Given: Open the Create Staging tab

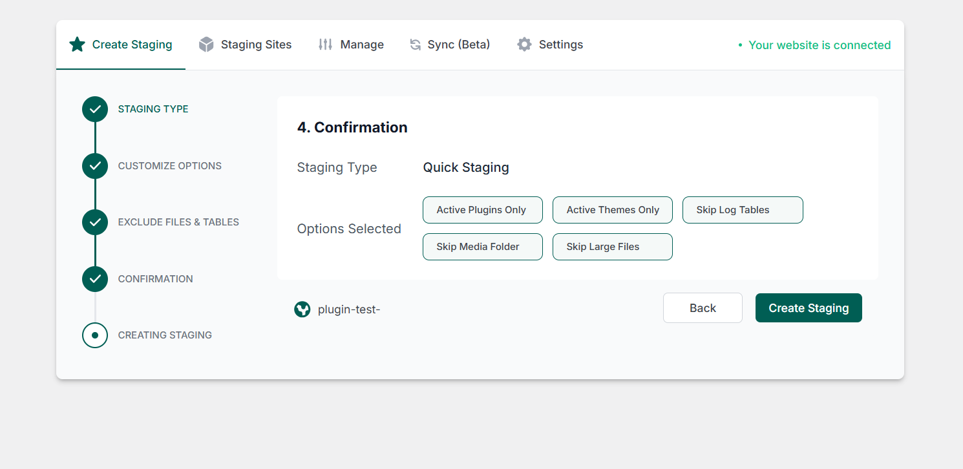Looking at the screenshot, I should pyautogui.click(x=121, y=45).
